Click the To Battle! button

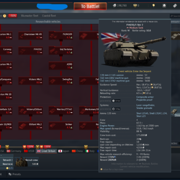click(x=90, y=6)
